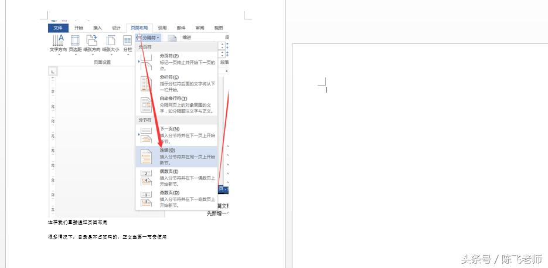The image size is (548, 268).
Task: Open the 文件 tab
Action: 58,28
